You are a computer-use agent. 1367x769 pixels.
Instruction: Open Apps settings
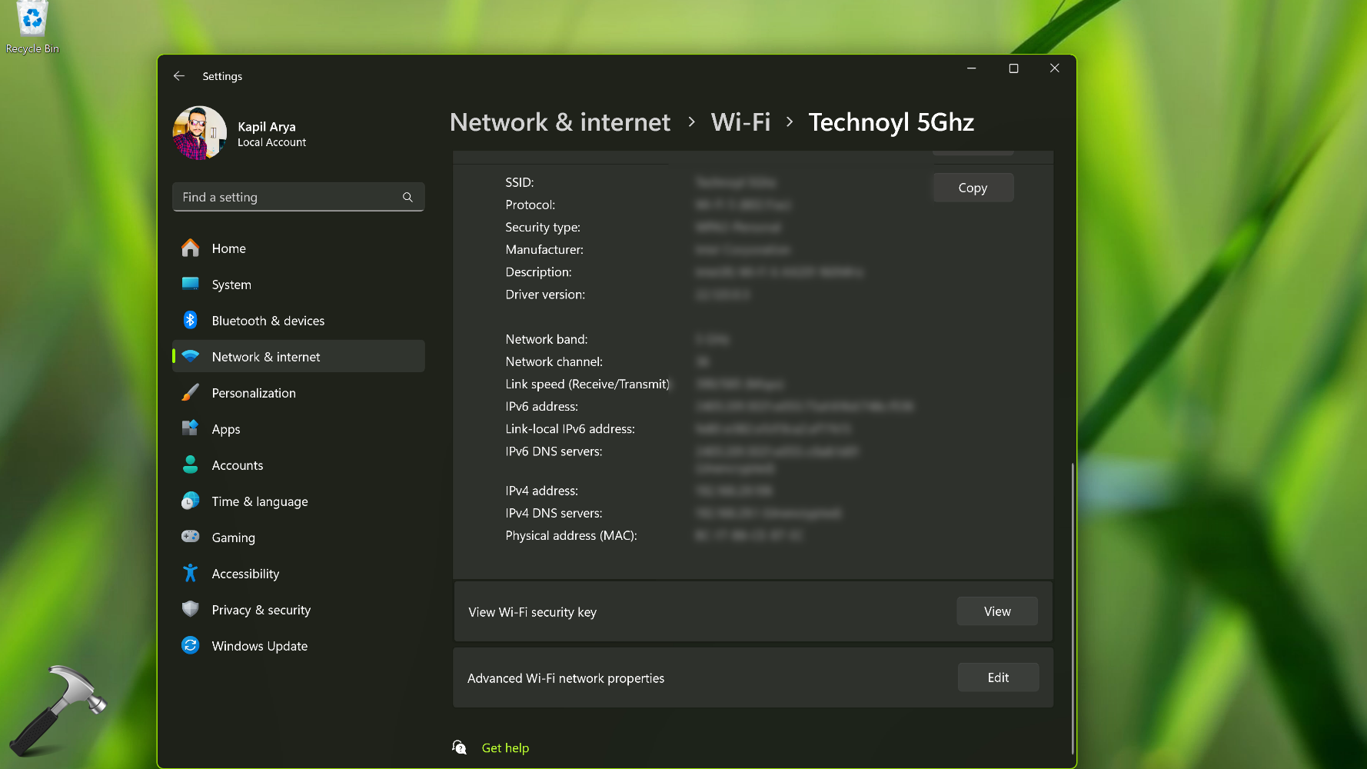tap(225, 428)
